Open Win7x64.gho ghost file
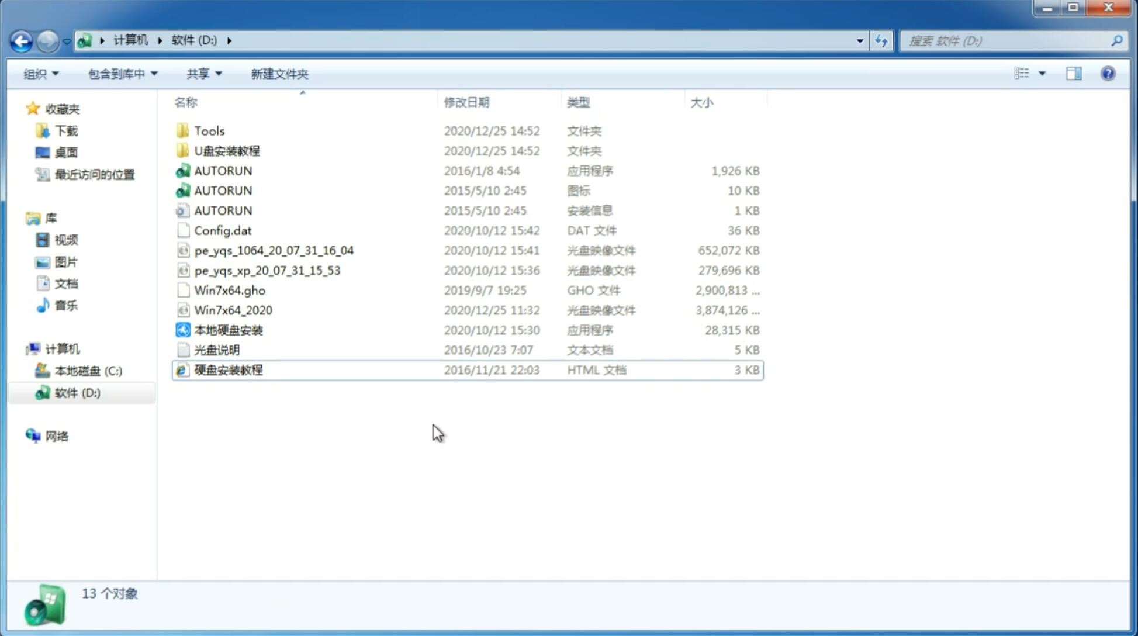 click(x=229, y=290)
